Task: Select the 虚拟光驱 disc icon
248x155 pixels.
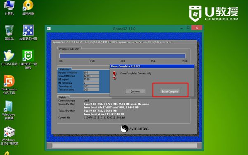Action: click(28, 7)
